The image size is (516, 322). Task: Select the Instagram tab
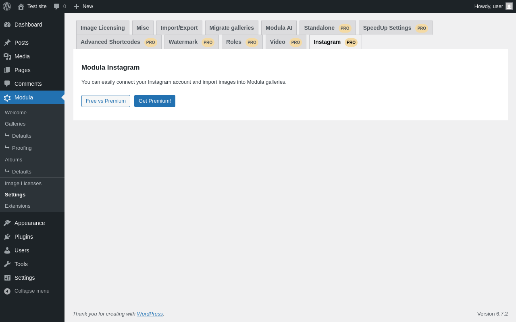click(335, 42)
